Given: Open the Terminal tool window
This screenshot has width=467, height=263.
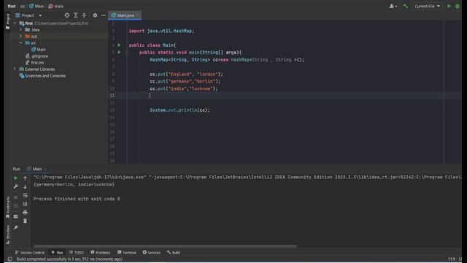Looking at the screenshot, I should tap(126, 253).
